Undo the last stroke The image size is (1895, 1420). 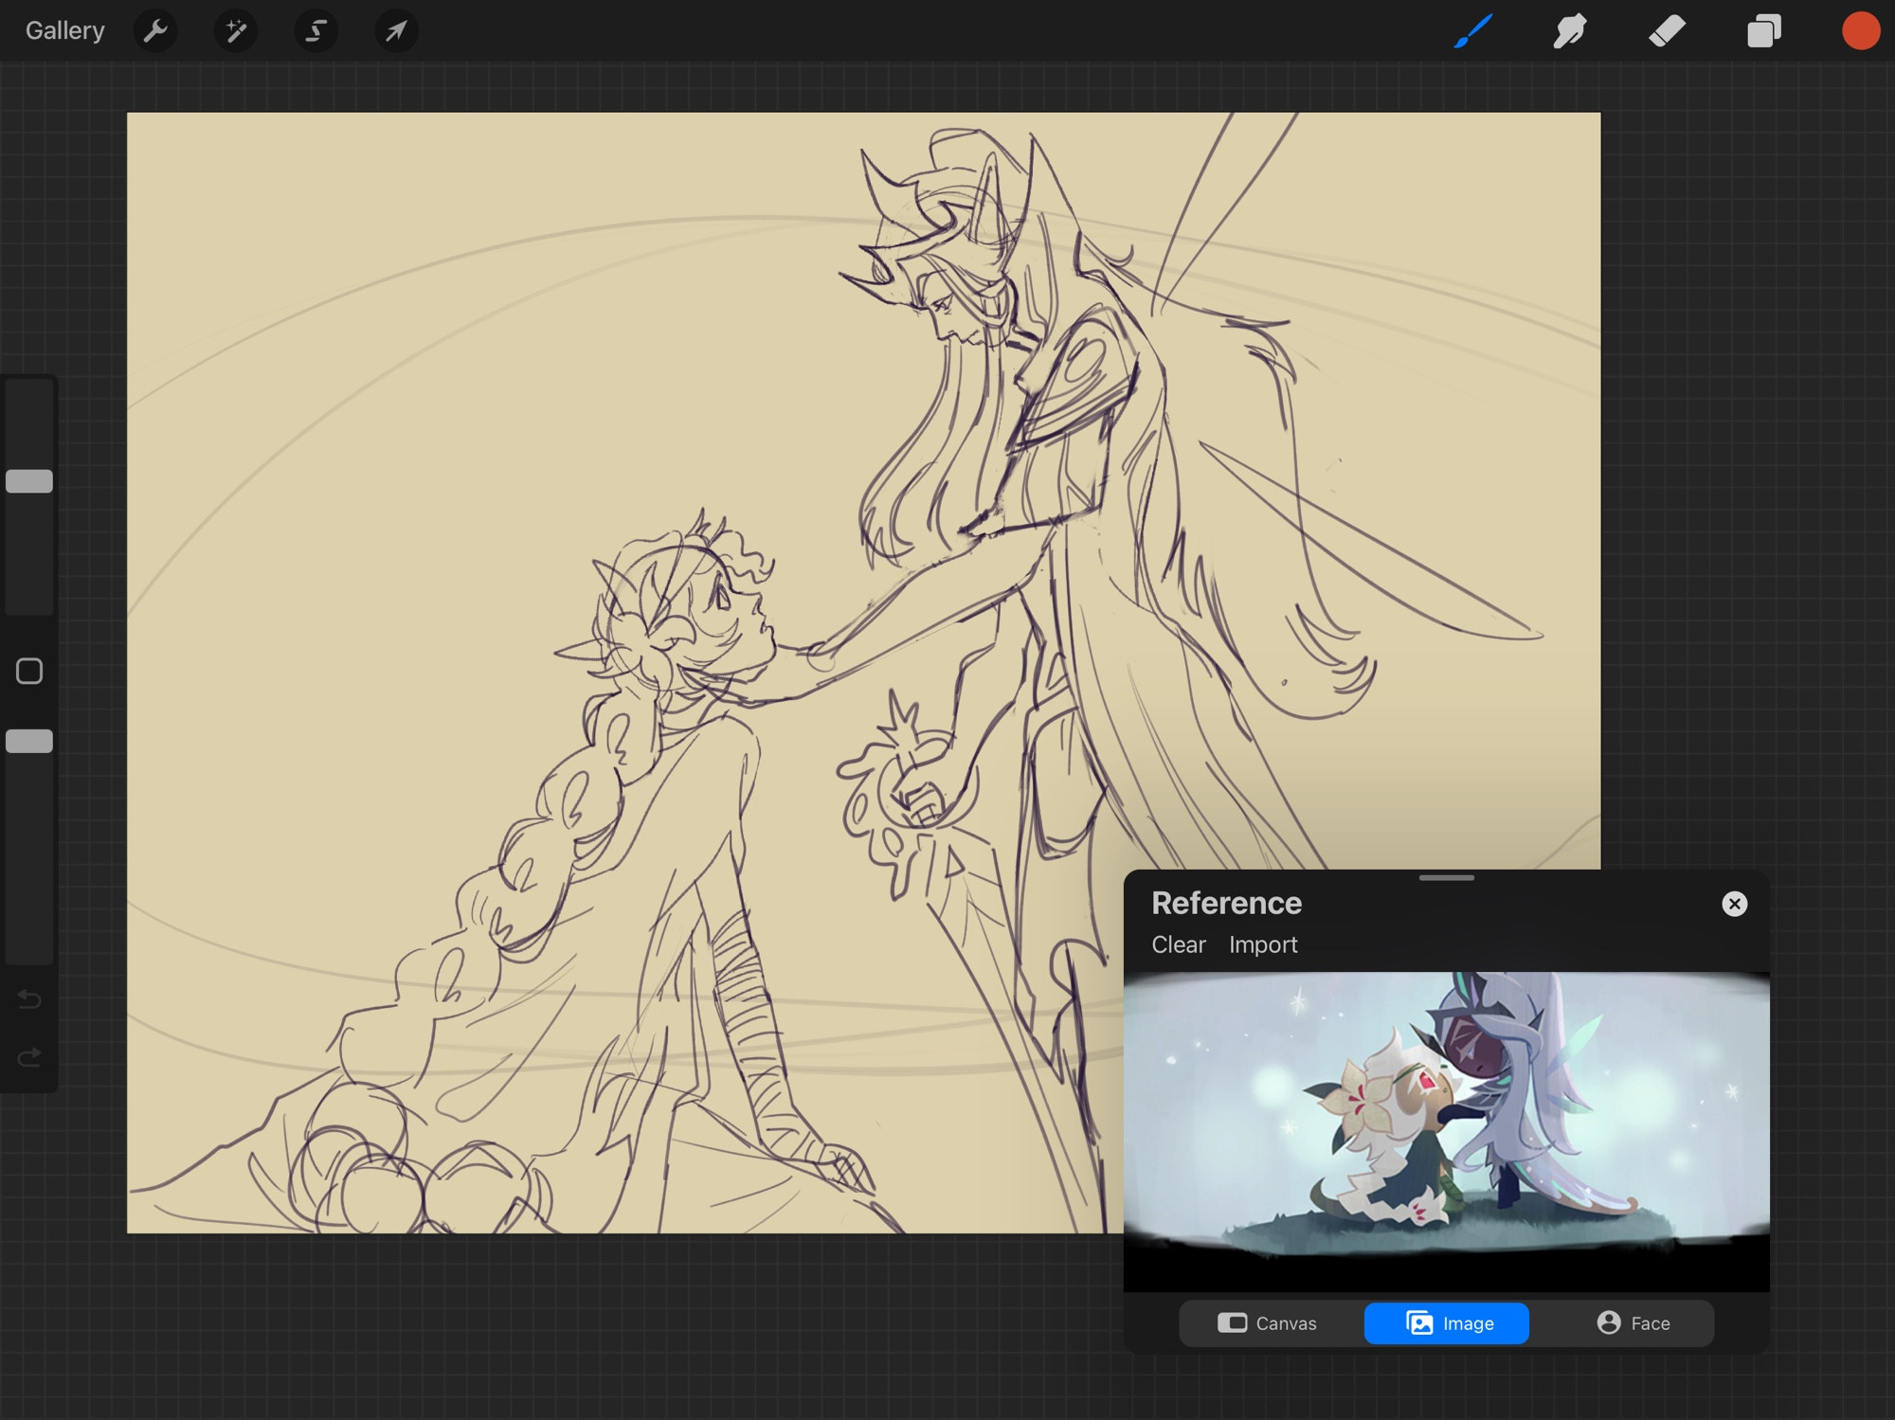pyautogui.click(x=29, y=999)
